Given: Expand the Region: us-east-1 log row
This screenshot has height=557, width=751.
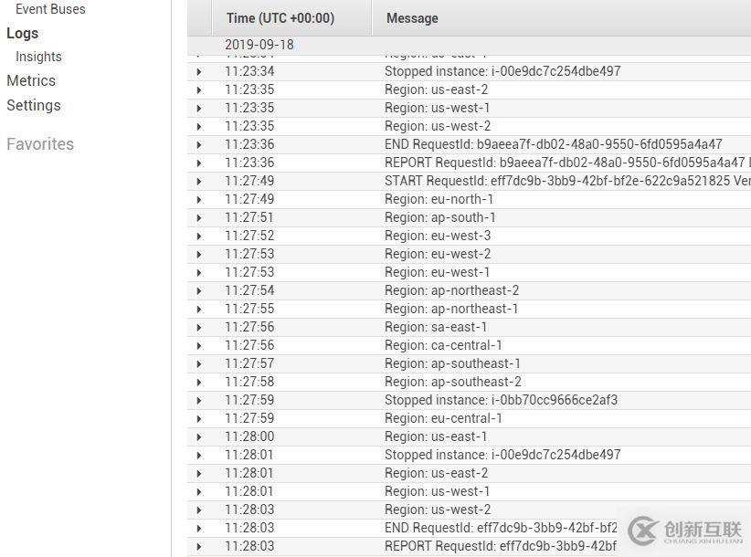Looking at the screenshot, I should (199, 436).
